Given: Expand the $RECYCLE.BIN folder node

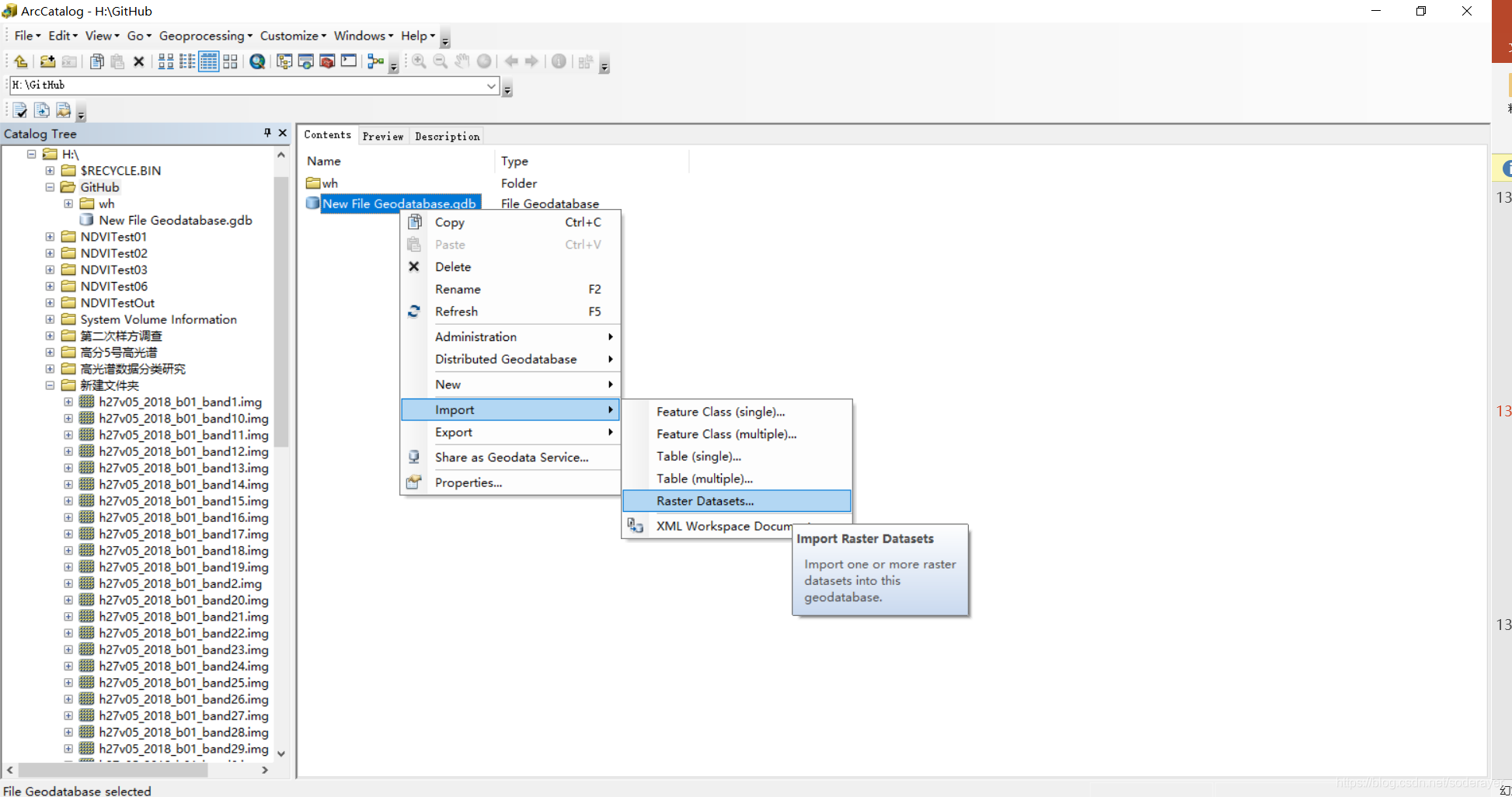Looking at the screenshot, I should pos(50,171).
